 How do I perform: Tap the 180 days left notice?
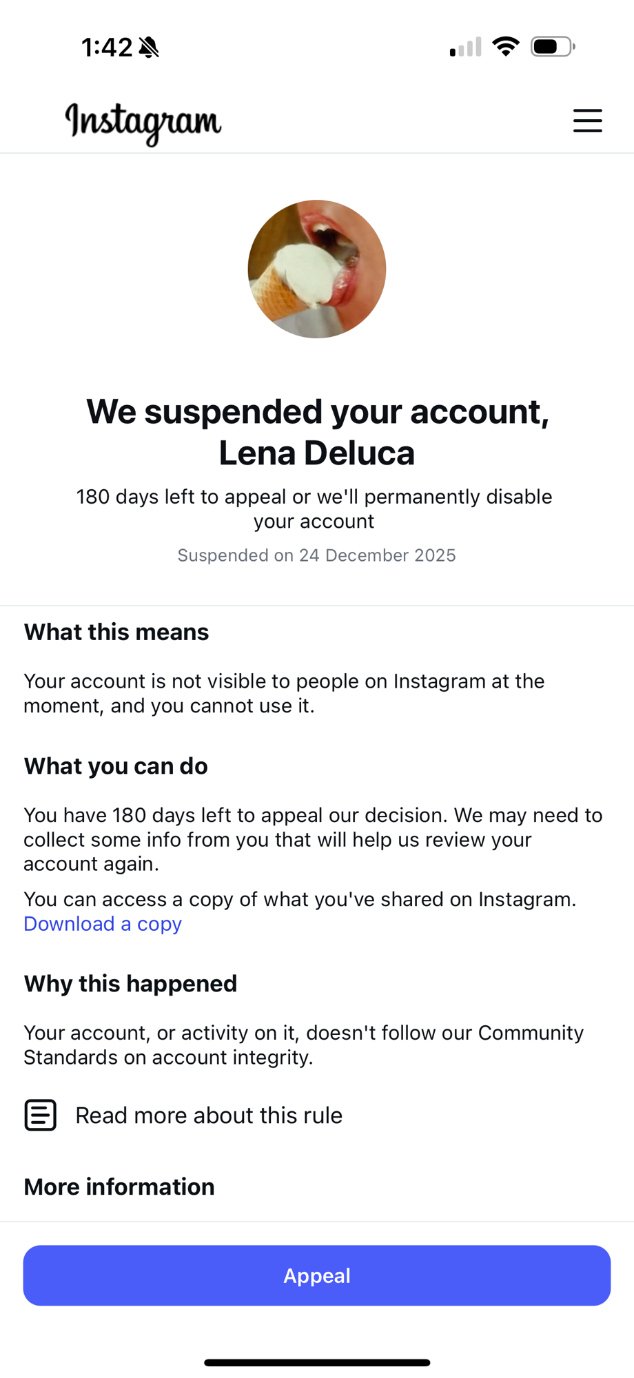(x=314, y=508)
